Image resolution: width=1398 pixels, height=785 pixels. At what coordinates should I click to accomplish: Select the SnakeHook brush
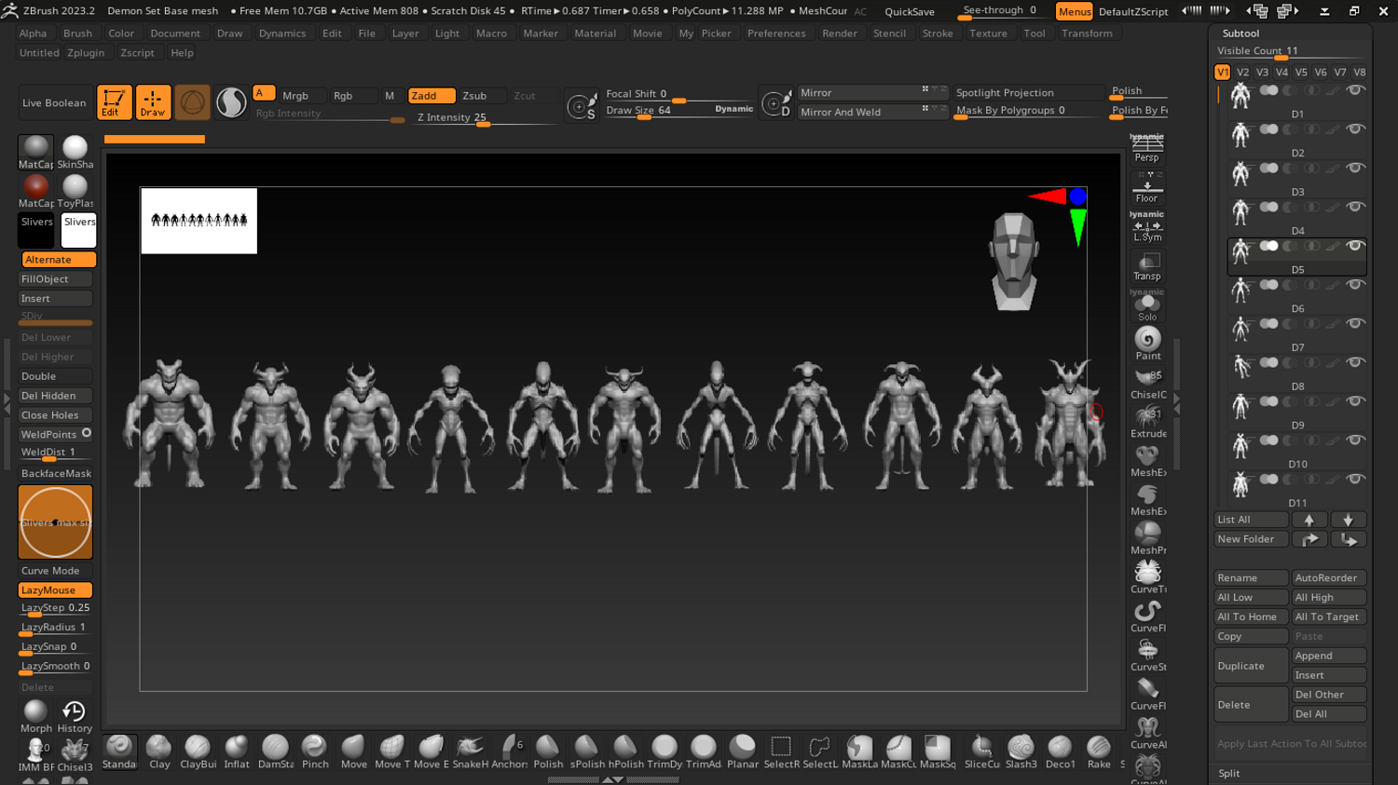point(470,751)
